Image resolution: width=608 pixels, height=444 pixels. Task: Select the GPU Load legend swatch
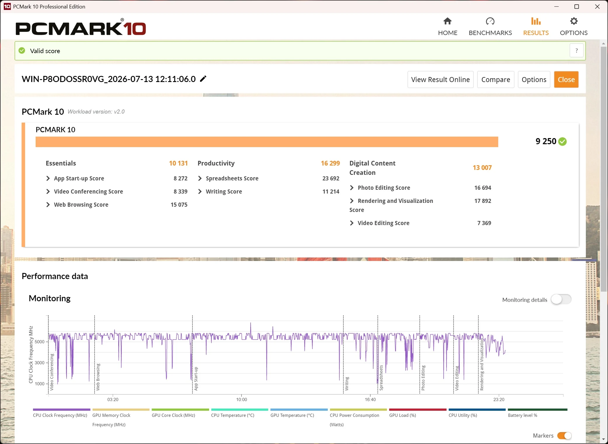coord(418,410)
